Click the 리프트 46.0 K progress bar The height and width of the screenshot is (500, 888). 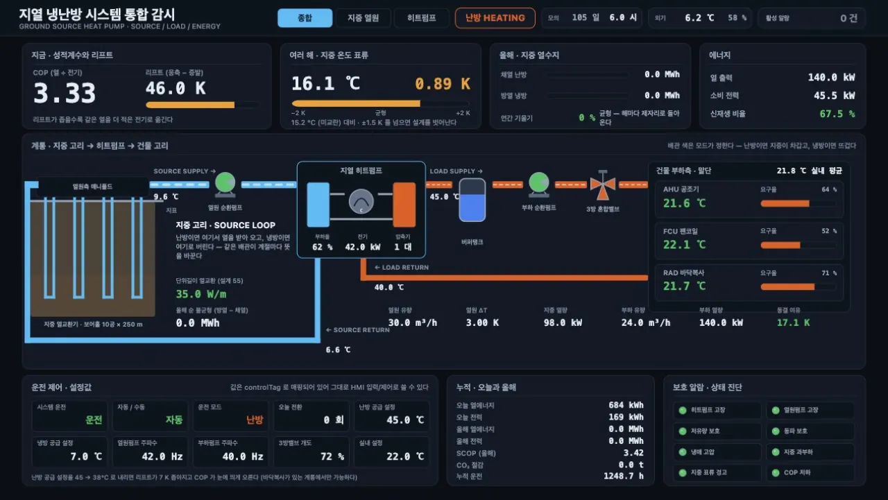point(203,105)
